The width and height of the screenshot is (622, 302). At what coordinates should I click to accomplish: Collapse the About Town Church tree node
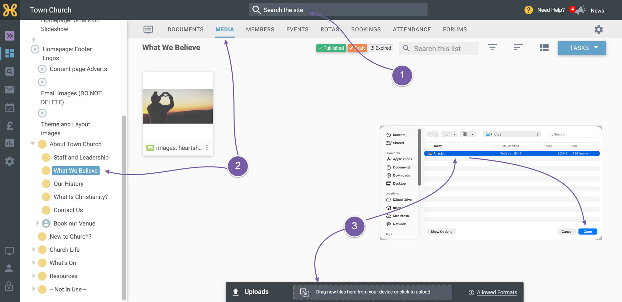32,144
